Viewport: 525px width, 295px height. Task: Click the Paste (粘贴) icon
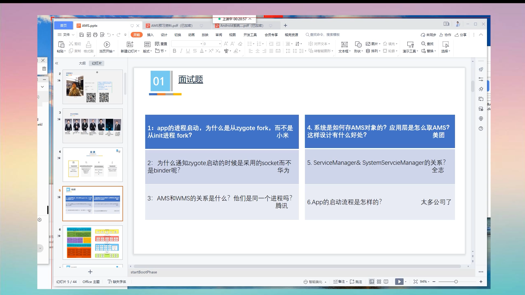point(61,45)
